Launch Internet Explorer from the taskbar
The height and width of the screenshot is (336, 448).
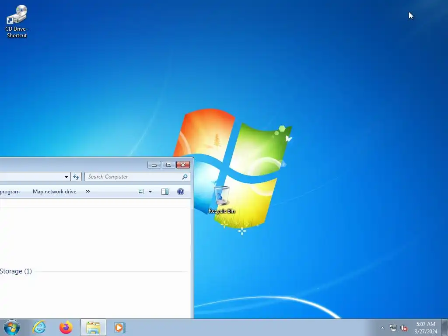(39, 327)
